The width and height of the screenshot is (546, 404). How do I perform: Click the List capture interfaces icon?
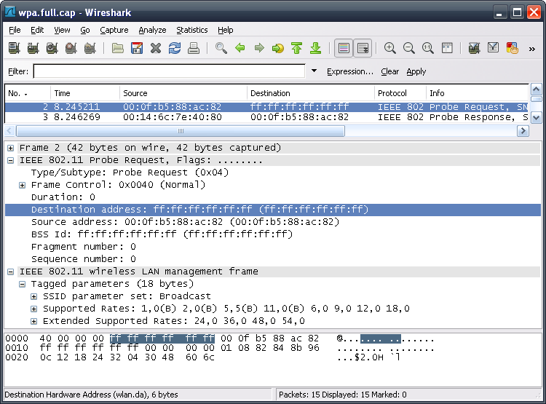15,48
